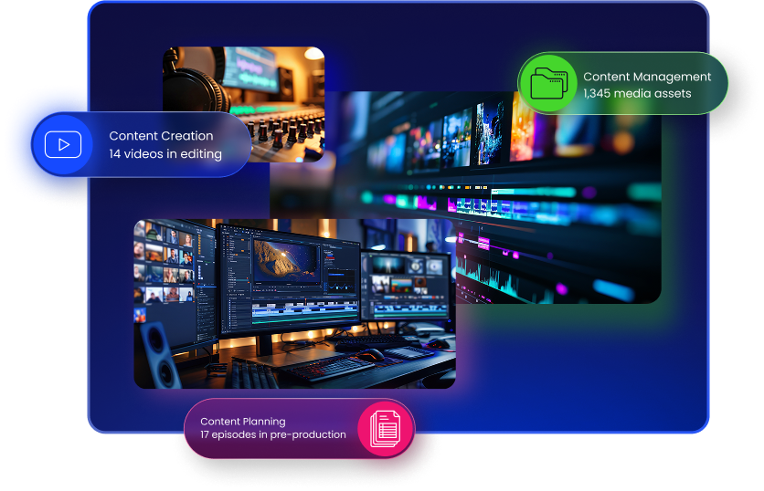
Task: Select the Content Management label
Action: pyautogui.click(x=647, y=77)
